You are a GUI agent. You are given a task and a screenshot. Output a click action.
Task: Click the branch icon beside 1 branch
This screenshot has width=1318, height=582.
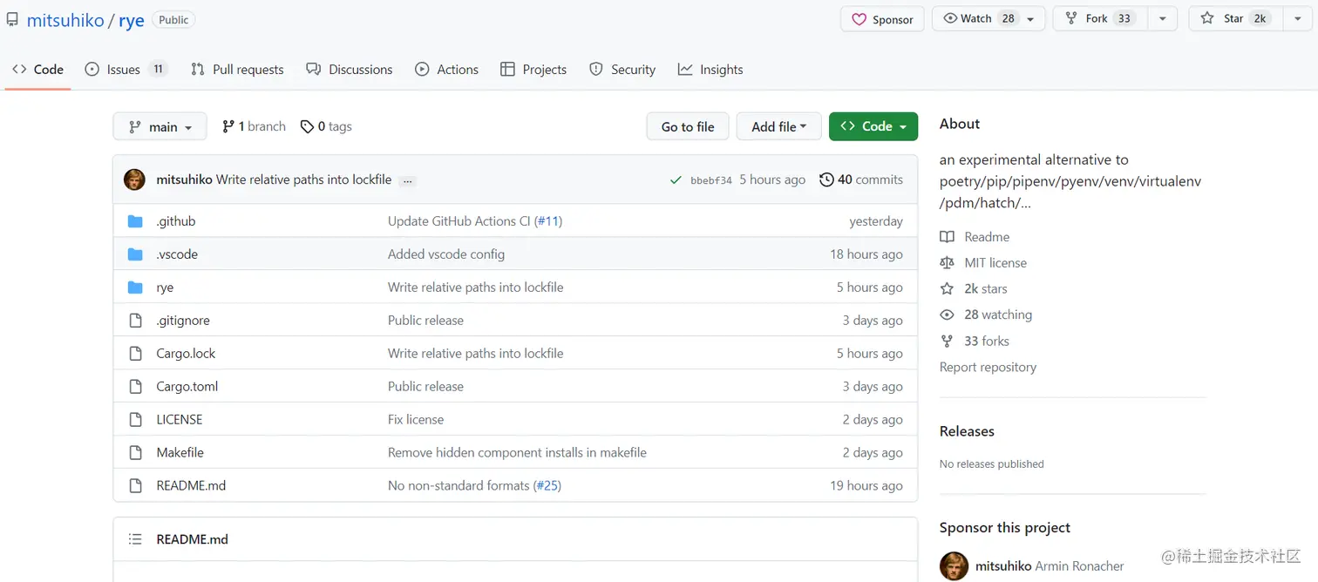click(228, 126)
